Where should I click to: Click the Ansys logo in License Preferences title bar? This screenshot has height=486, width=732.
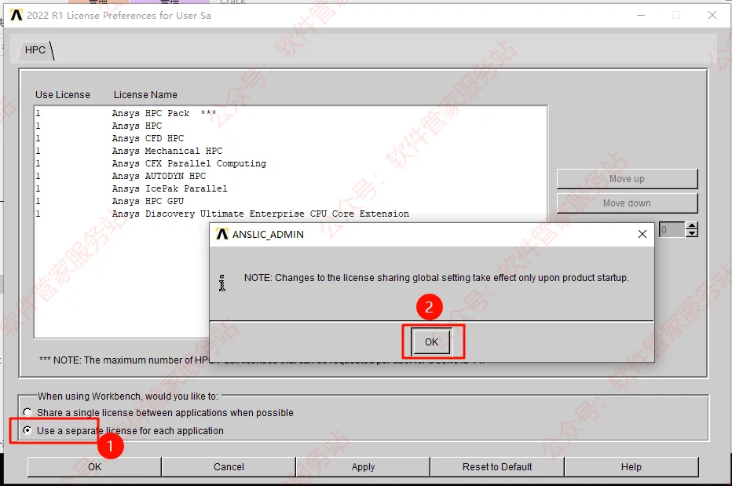coord(16,16)
